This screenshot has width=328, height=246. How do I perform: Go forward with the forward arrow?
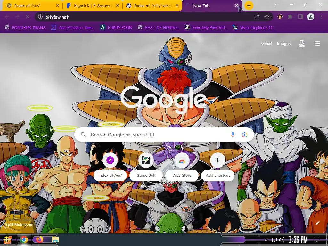17,17
